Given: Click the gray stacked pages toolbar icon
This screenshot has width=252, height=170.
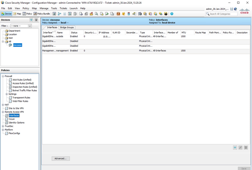Looking at the screenshot, I should [86, 14].
